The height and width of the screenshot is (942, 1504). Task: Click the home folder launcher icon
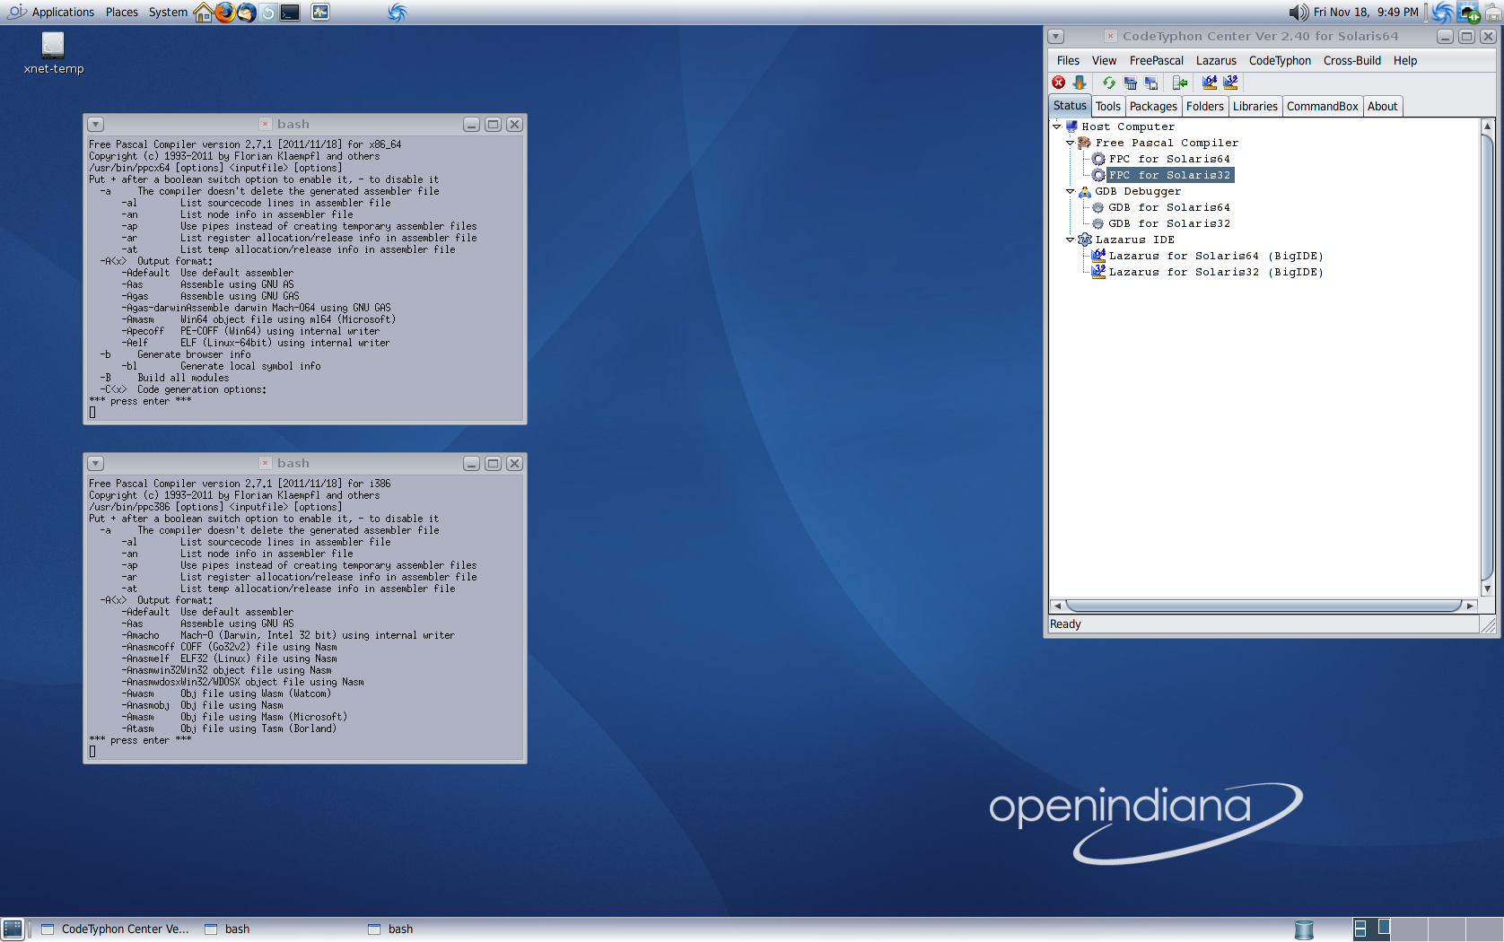pyautogui.click(x=204, y=12)
